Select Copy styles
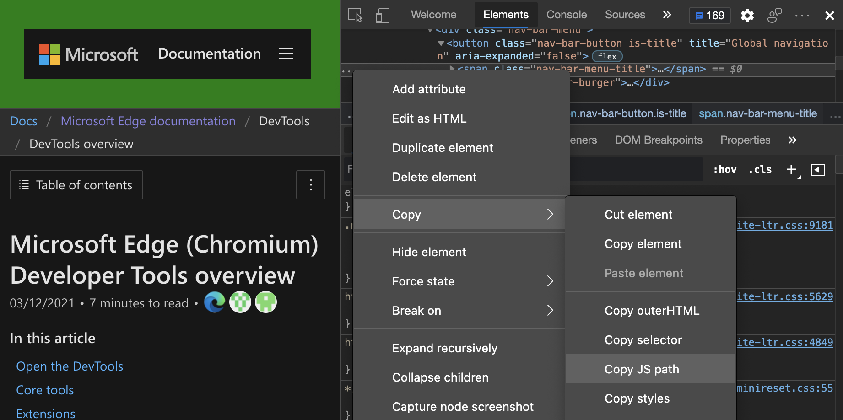843x420 pixels. click(x=651, y=398)
